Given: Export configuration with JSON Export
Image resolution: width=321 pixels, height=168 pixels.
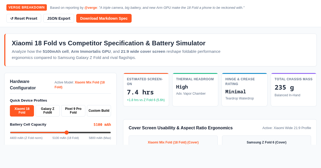Looking at the screenshot, I should point(59,18).
